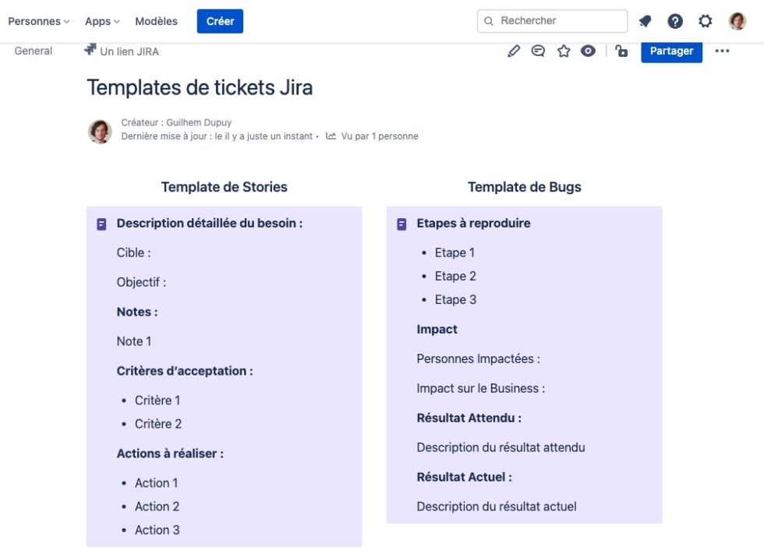Open Confluence settings with the gear icon

click(x=705, y=21)
